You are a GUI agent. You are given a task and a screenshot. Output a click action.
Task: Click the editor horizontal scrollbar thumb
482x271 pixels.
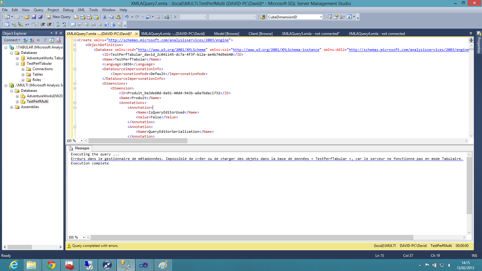coord(138,141)
